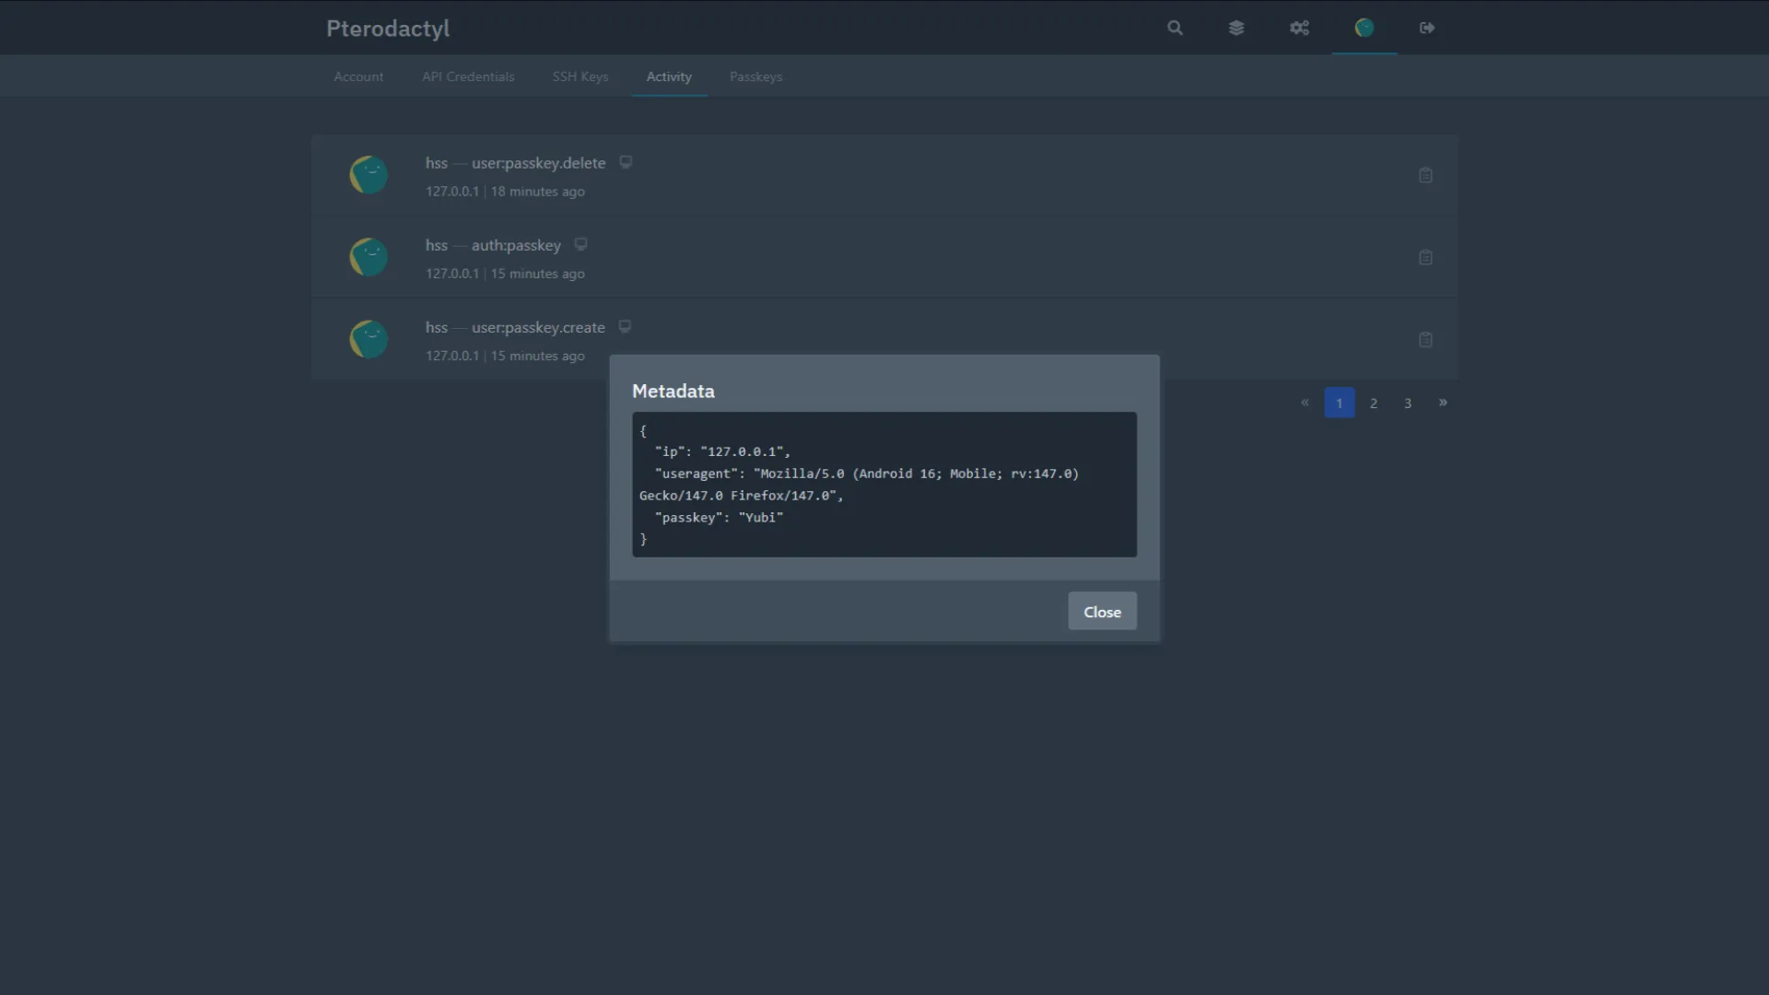Select the Passkeys tab

756,76
